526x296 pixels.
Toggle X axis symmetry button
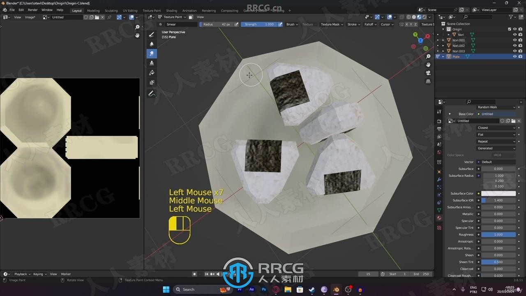407,24
